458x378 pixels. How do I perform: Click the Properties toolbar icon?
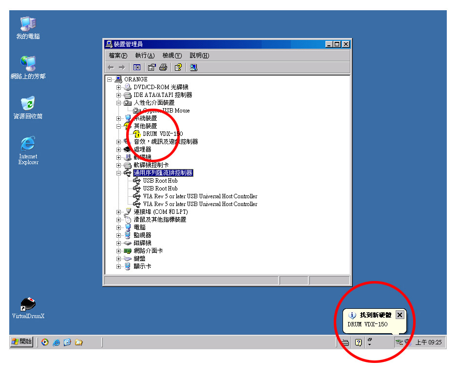tap(152, 68)
